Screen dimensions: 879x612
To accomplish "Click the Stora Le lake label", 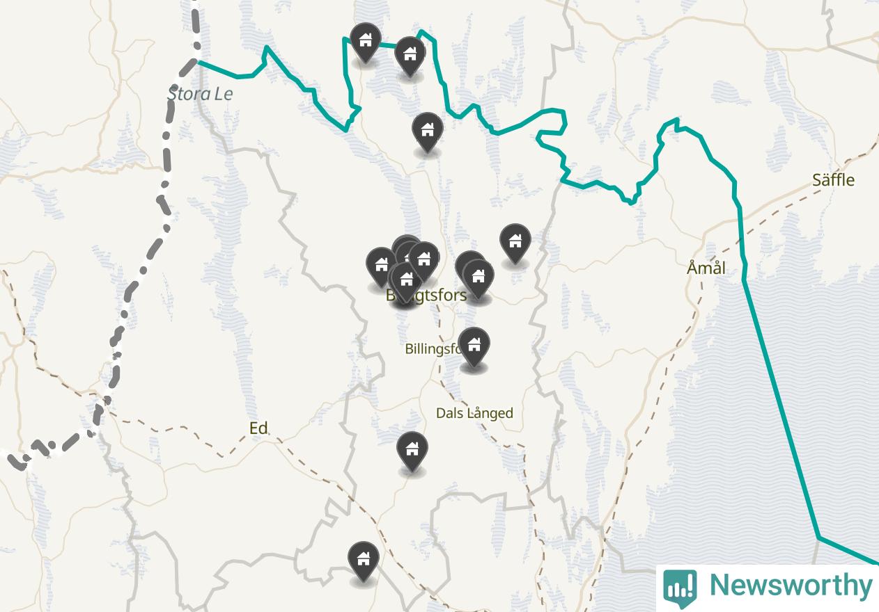I will click(x=200, y=94).
